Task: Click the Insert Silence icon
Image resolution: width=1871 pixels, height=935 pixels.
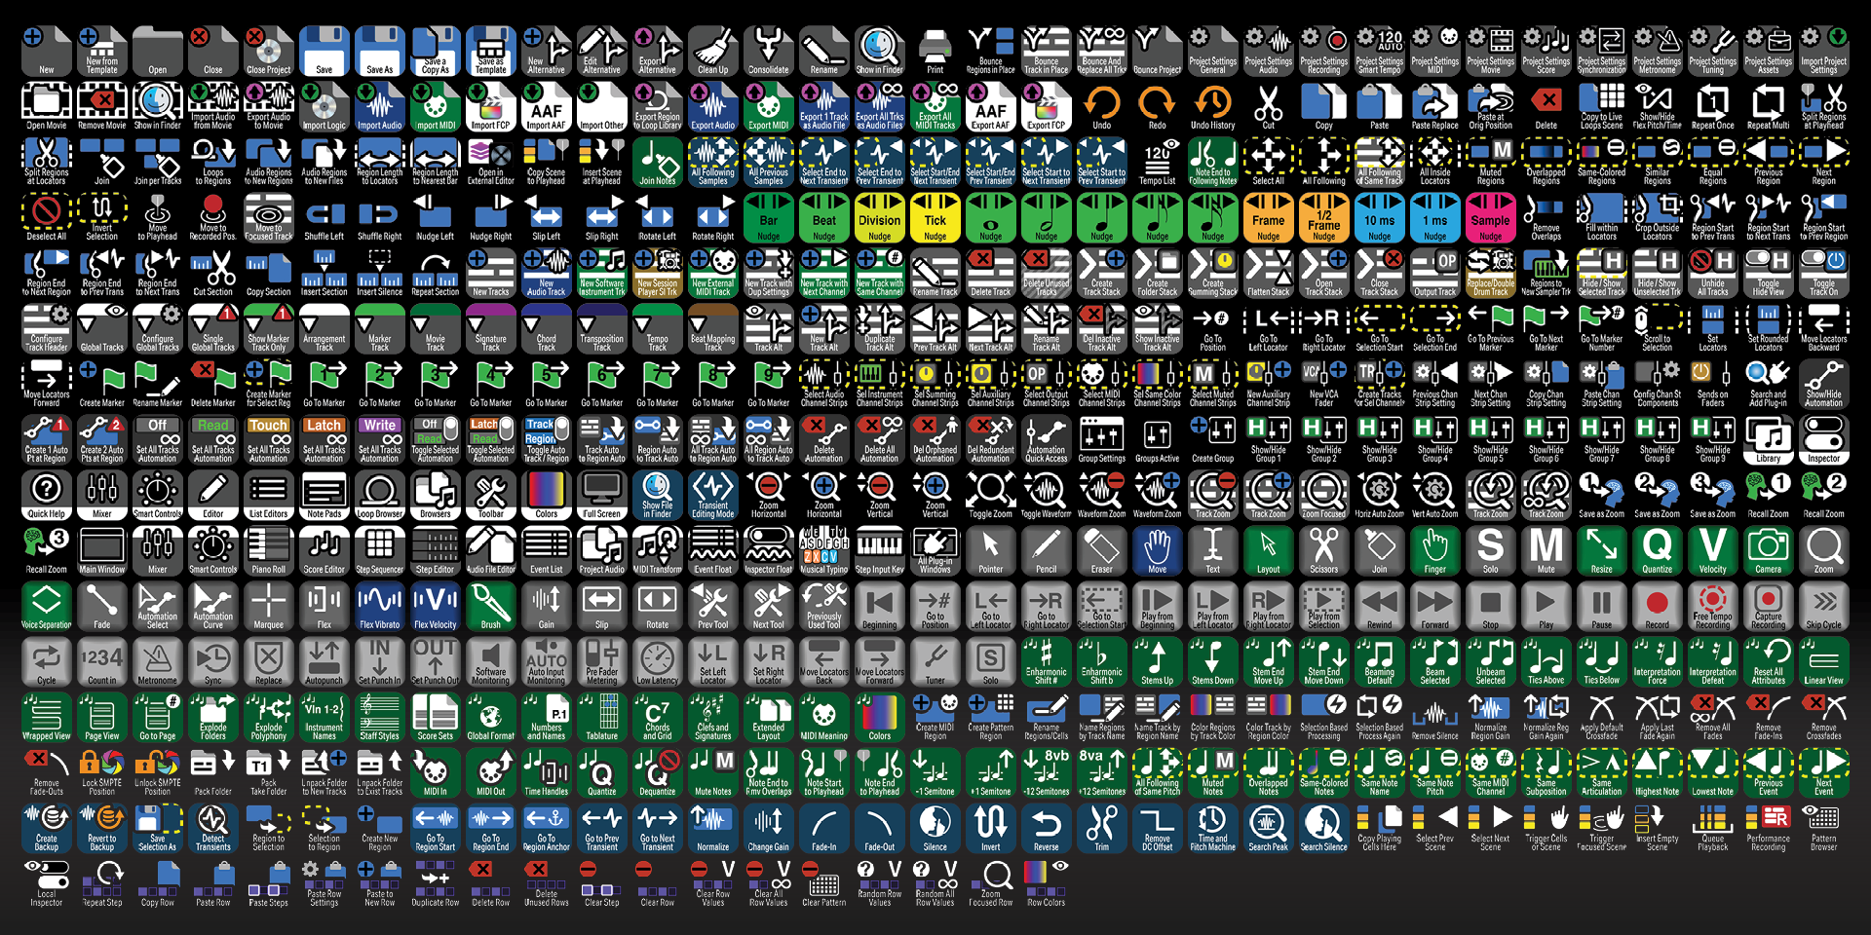Action: tap(379, 273)
